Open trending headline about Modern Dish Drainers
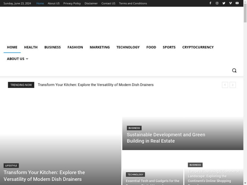 tap(96, 85)
